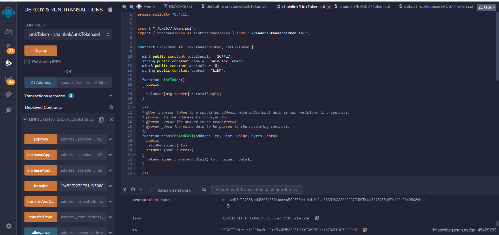Open the Solidity compiler sidebar icon
This screenshot has width=499, height=235.
[x=9, y=49]
